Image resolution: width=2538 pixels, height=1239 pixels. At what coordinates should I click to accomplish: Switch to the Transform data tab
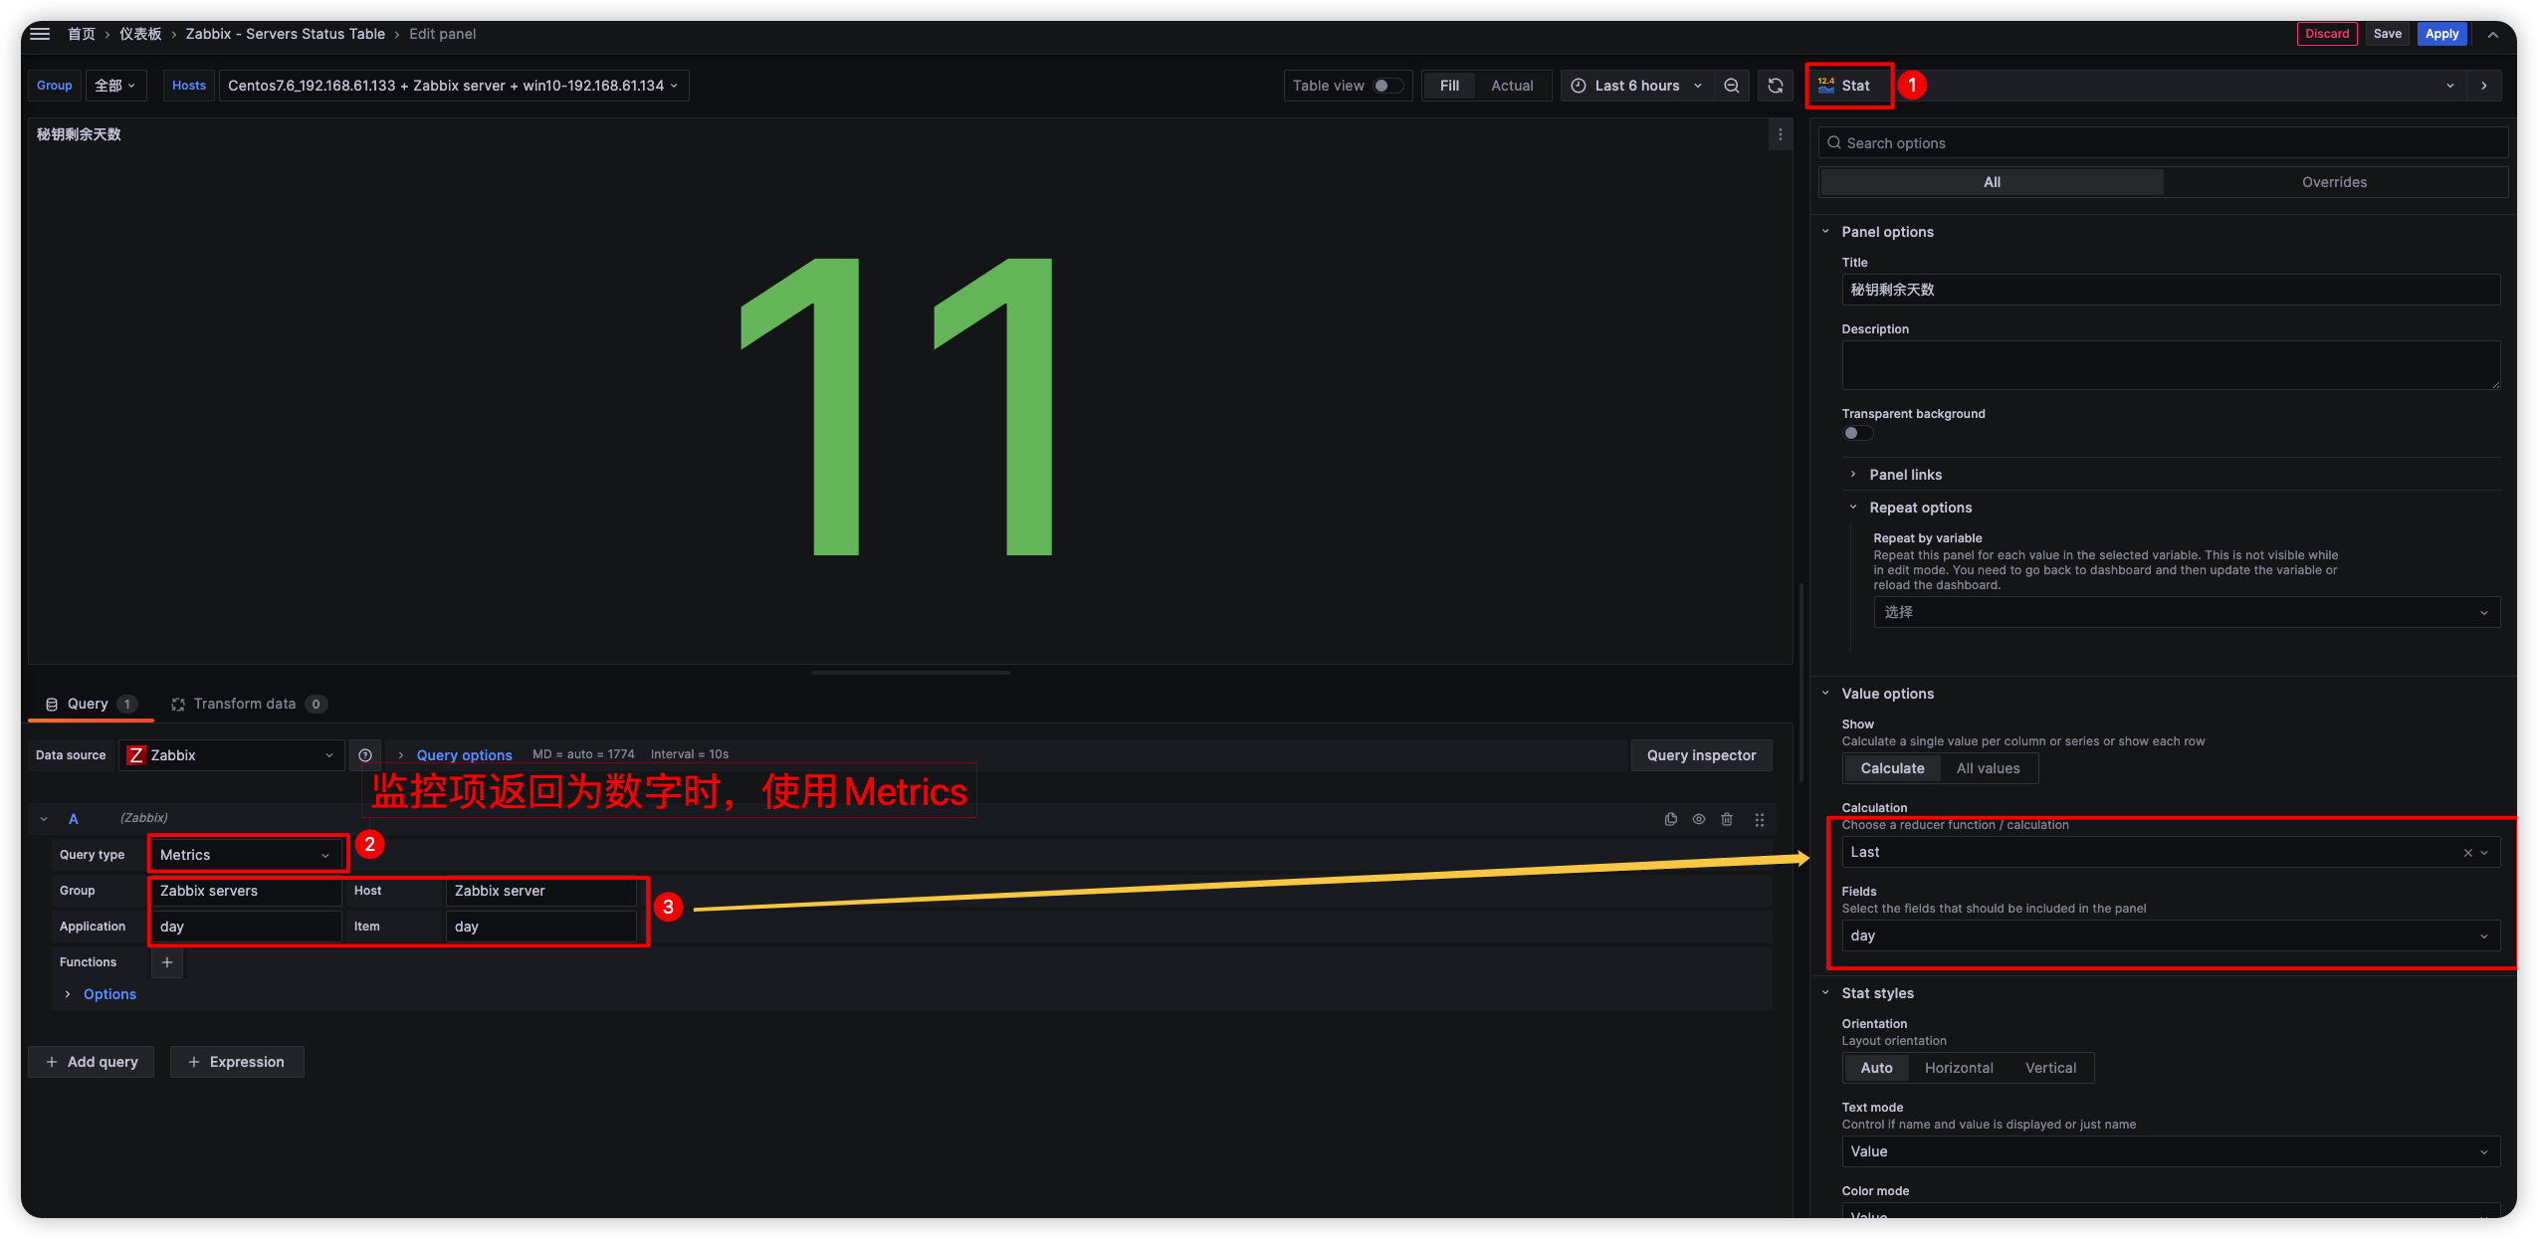245,704
